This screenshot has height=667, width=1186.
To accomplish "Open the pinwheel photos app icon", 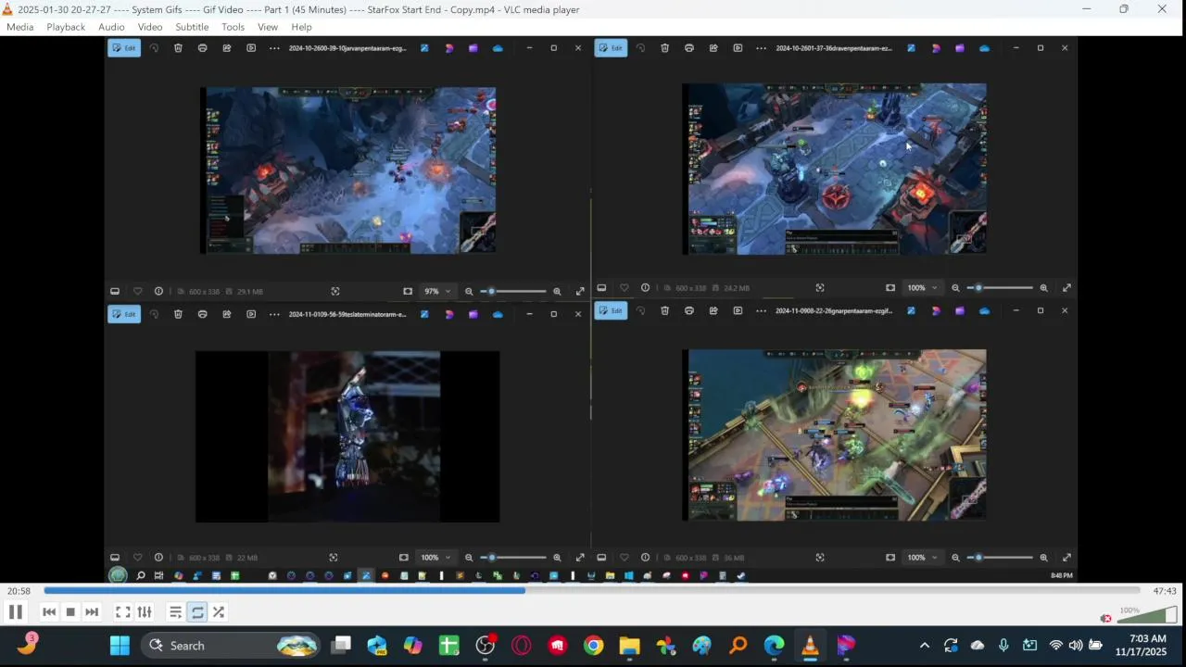I will click(665, 646).
